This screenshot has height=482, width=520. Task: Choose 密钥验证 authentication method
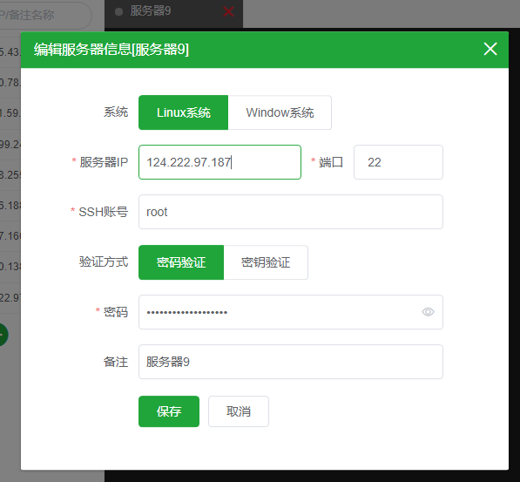(x=266, y=262)
